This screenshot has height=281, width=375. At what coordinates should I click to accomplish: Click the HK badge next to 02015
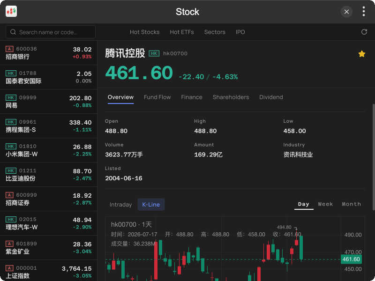11,220
